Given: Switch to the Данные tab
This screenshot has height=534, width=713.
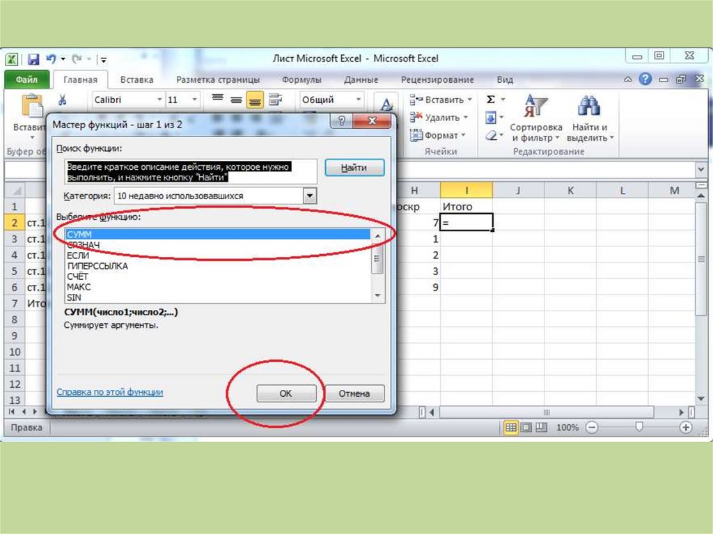Looking at the screenshot, I should pyautogui.click(x=361, y=79).
